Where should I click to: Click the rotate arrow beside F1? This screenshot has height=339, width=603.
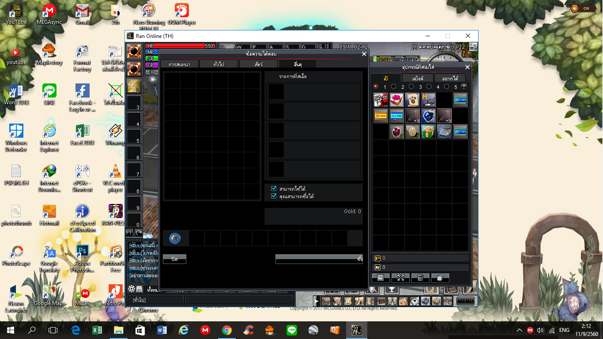(x=139, y=232)
